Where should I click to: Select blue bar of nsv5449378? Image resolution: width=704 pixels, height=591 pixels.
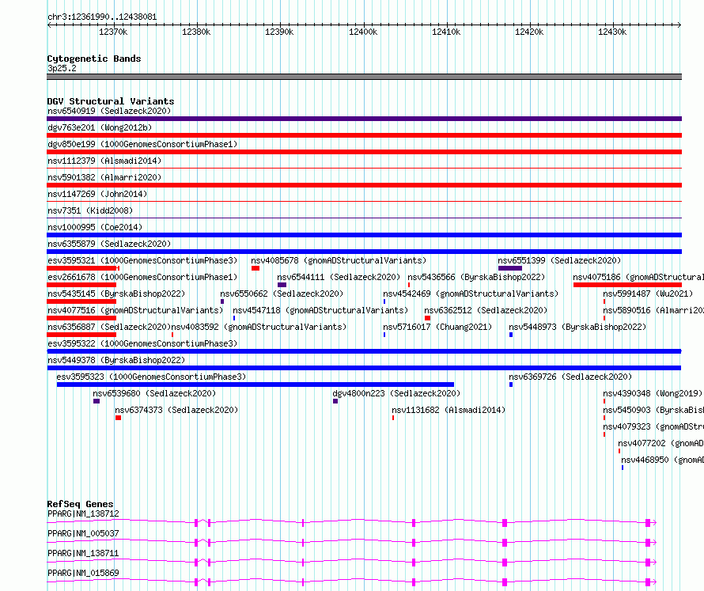[x=364, y=368]
